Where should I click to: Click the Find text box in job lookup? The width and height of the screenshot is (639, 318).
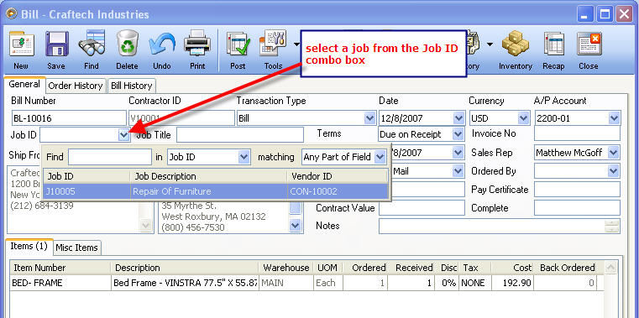pyautogui.click(x=110, y=157)
